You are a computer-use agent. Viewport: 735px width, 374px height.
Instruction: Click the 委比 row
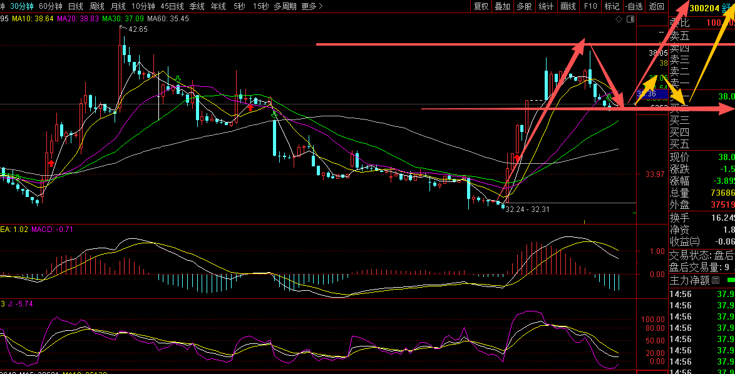pos(702,23)
